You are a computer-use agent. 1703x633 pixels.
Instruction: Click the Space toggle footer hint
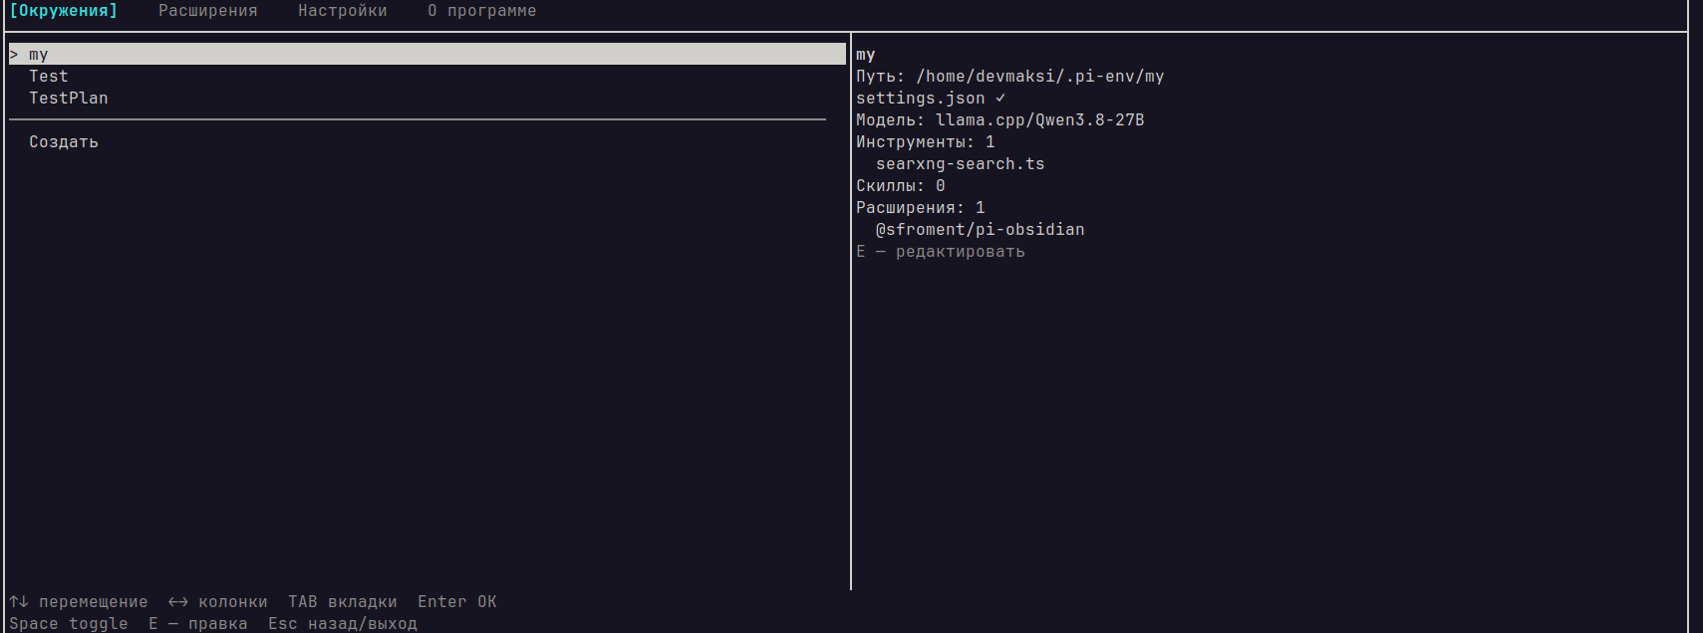tap(69, 624)
